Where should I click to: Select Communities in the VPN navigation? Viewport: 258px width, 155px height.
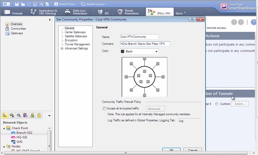pos(18,28)
